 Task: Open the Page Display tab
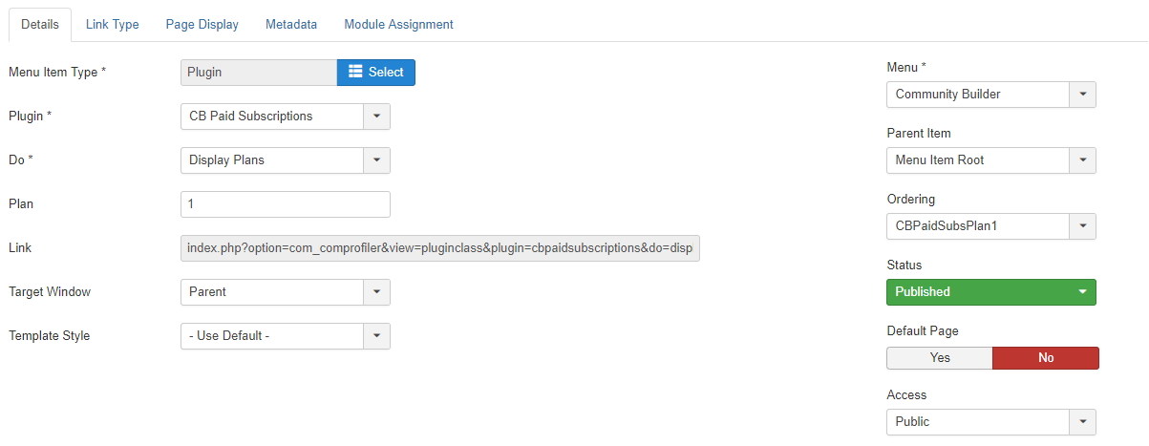point(202,25)
